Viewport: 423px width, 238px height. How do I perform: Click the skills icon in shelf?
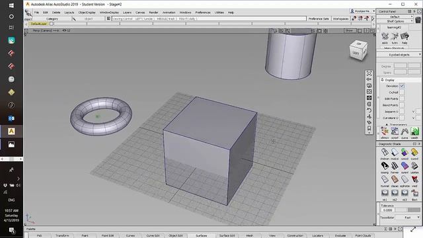click(x=385, y=36)
